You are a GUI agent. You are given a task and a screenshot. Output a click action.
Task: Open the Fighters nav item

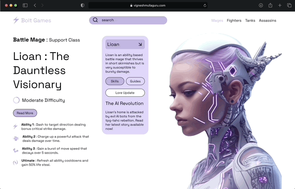click(234, 20)
